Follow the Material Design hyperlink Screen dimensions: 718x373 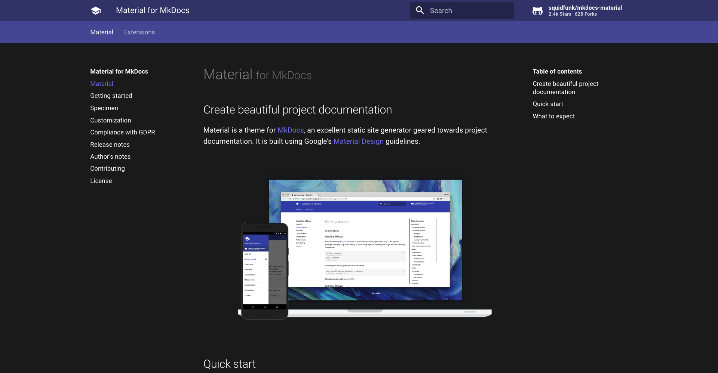click(359, 141)
